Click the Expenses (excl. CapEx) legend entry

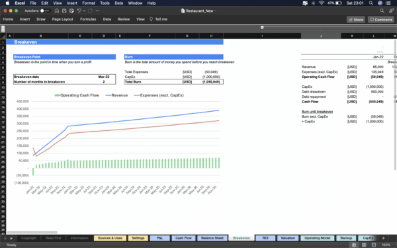(159, 95)
